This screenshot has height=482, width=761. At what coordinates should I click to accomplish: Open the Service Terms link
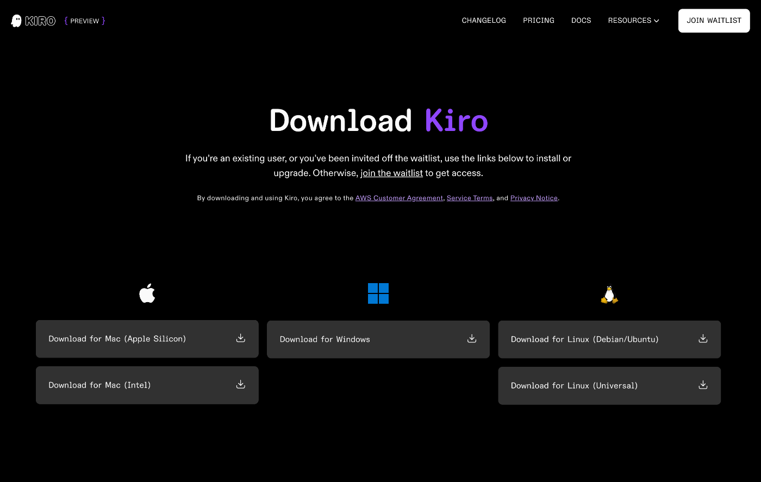pyautogui.click(x=470, y=198)
